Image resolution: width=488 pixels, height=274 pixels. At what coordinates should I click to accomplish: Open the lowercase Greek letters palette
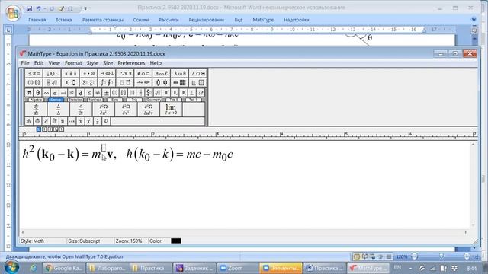[180, 73]
